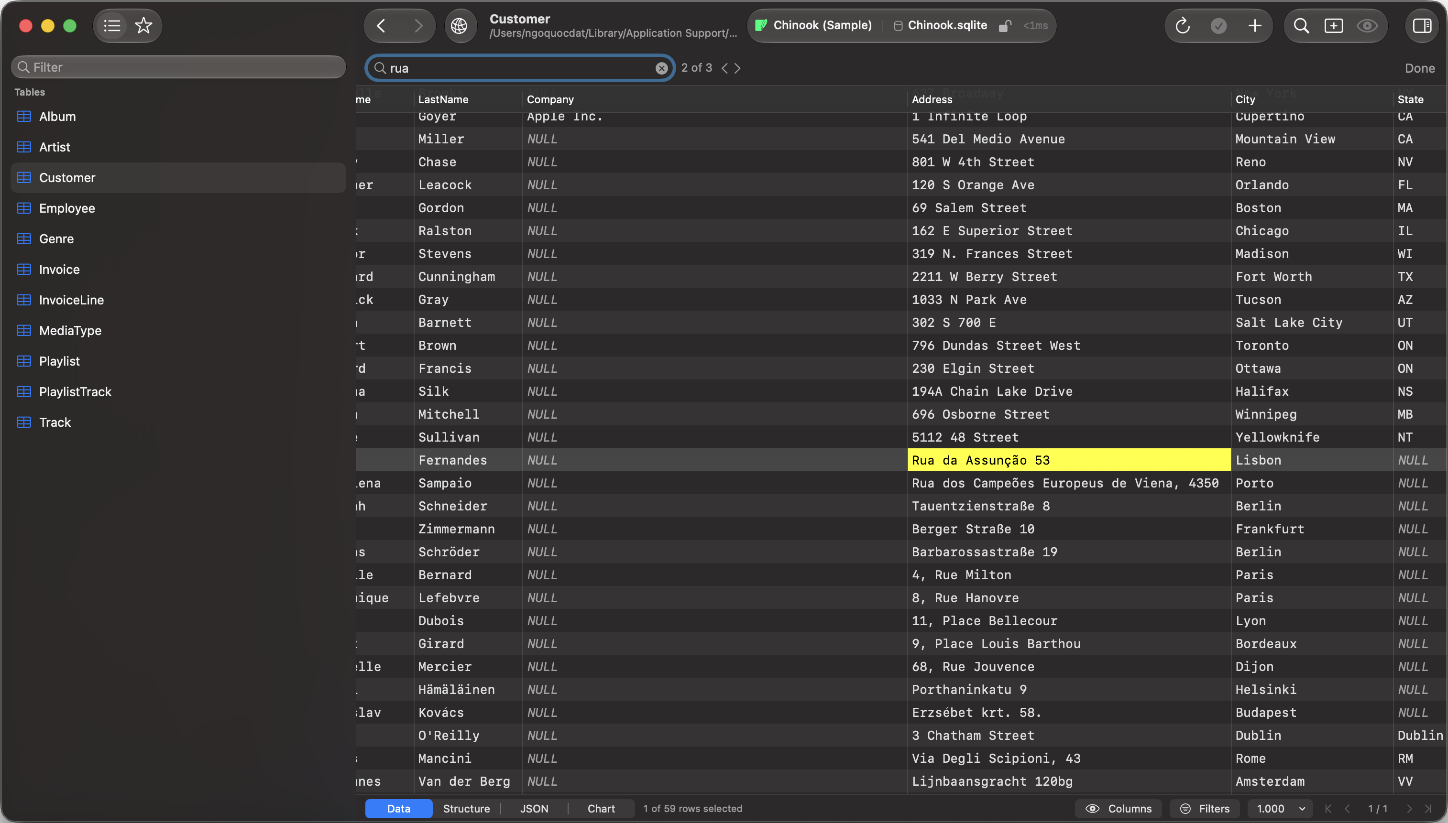Go back with the left chevron button

pos(381,25)
